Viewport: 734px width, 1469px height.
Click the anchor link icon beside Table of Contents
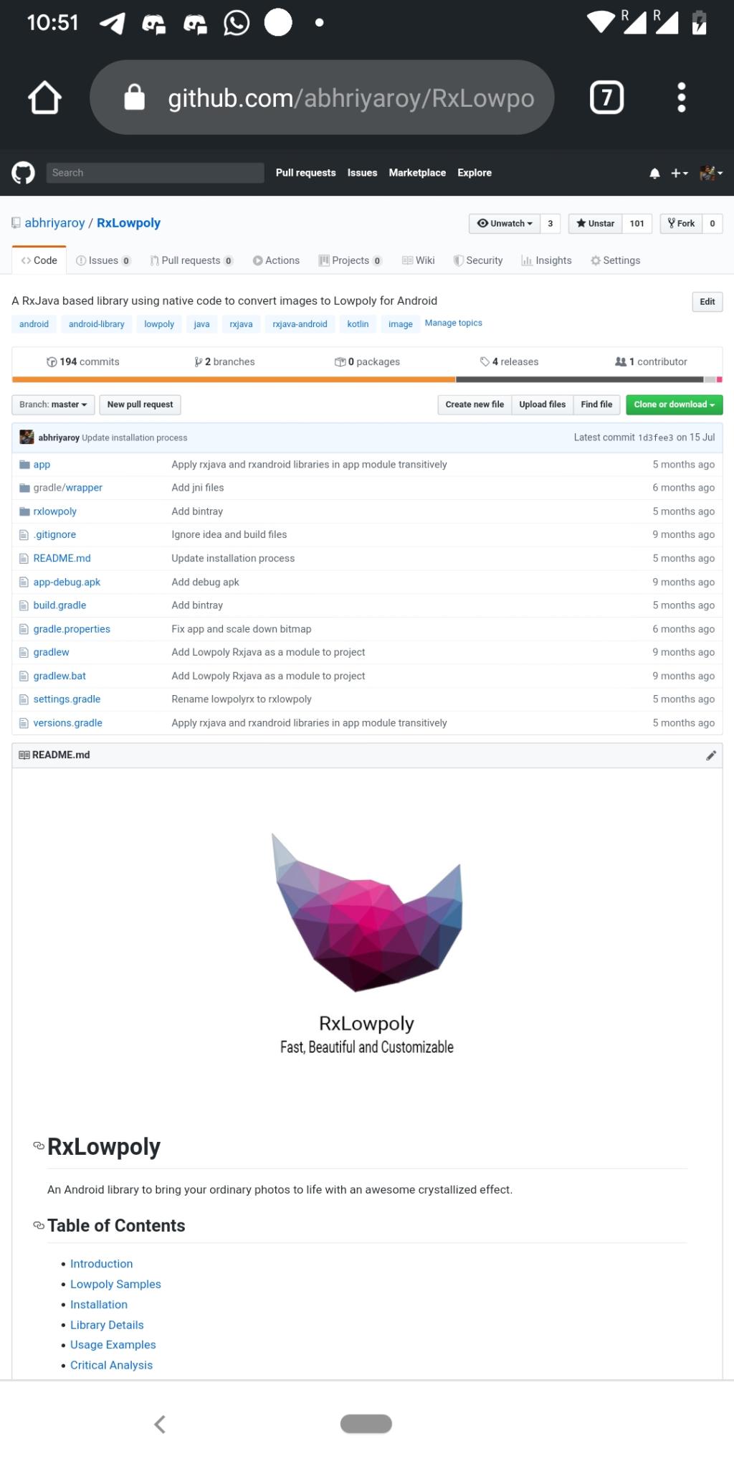pos(39,1225)
